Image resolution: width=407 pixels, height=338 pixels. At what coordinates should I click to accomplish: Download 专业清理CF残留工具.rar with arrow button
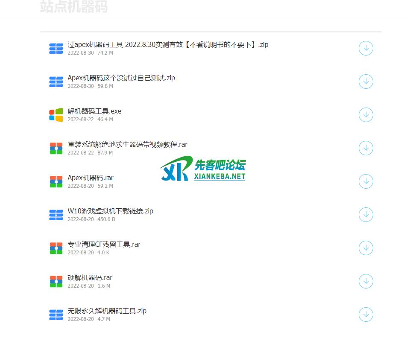366,248
